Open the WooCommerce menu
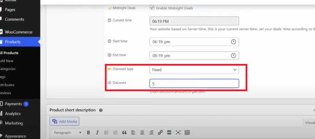Image resolution: width=315 pixels, height=139 pixels. pyautogui.click(x=18, y=32)
